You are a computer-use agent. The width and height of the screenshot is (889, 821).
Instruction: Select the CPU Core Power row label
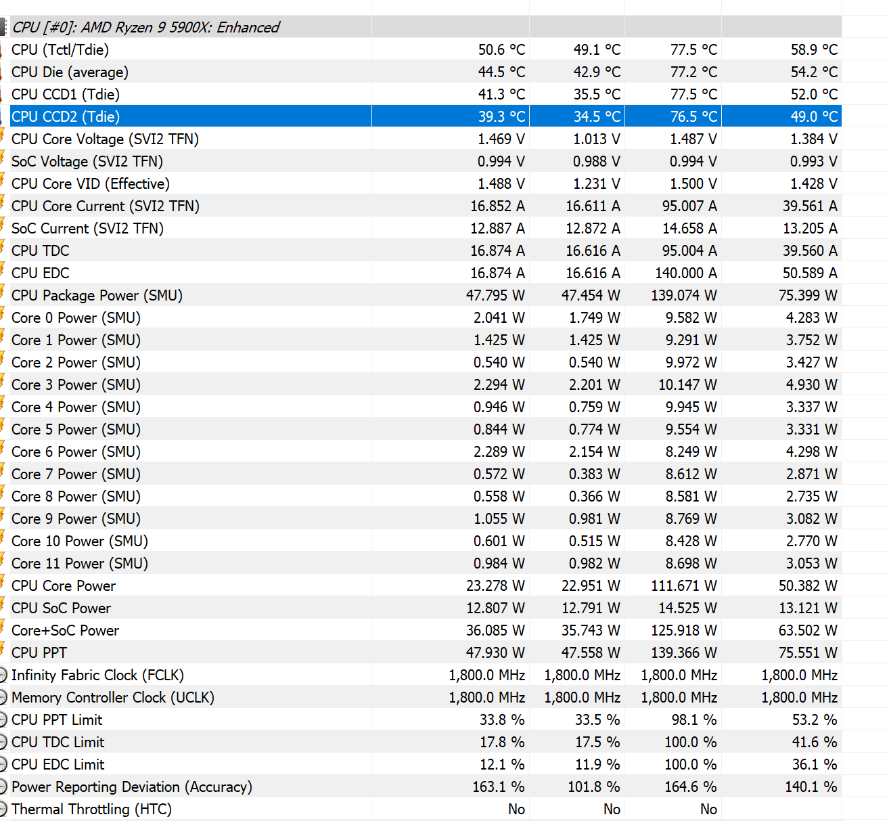click(64, 585)
